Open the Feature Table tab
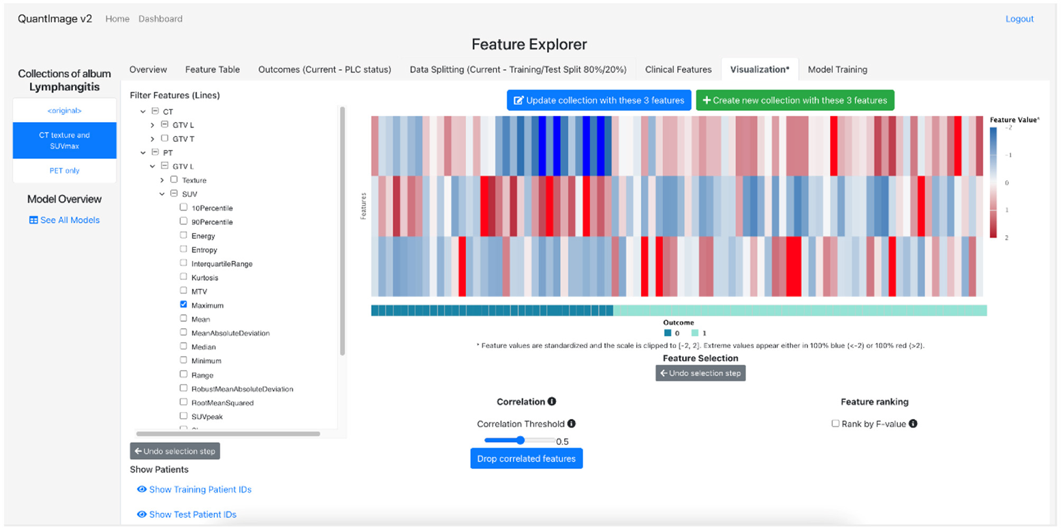 [212, 69]
